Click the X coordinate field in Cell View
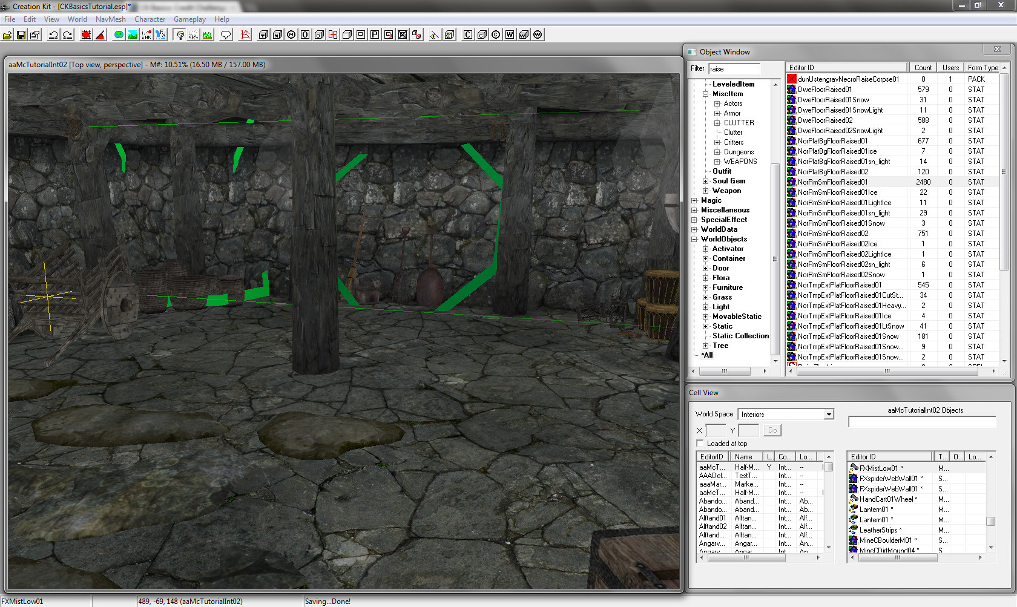Screen dimensions: 1017x607 point(716,430)
